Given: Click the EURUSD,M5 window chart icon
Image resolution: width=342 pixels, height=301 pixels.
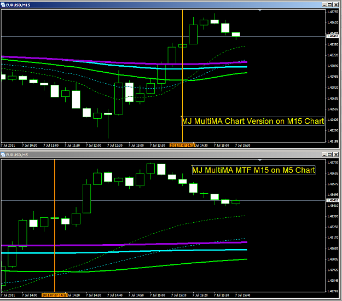Looking at the screenshot, I should (x=3, y=155).
